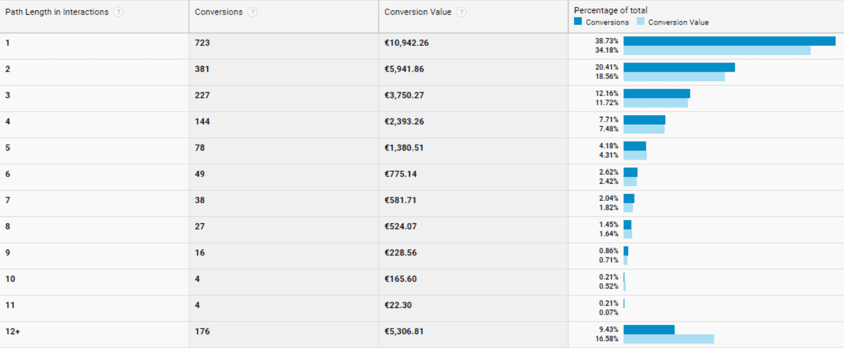This screenshot has height=348, width=844.
Task: Click the 20.41% conversions bar
Action: [679, 68]
